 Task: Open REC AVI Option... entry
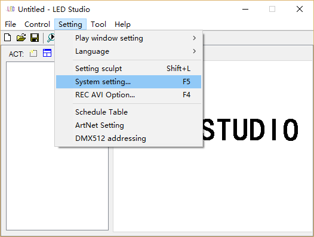click(128, 95)
